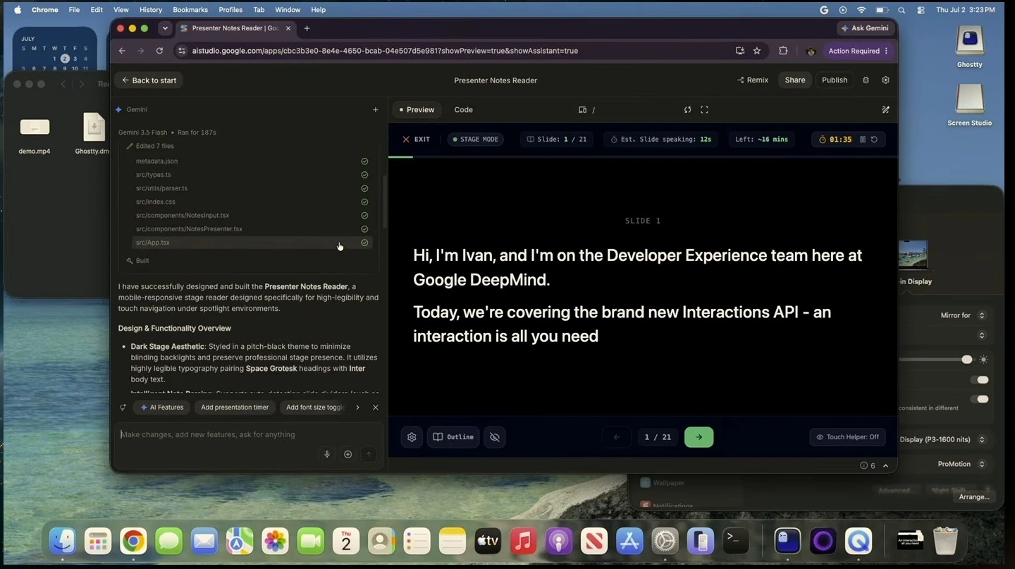The image size is (1015, 569).
Task: Toggle the STAGE MODE pill
Action: pyautogui.click(x=475, y=140)
